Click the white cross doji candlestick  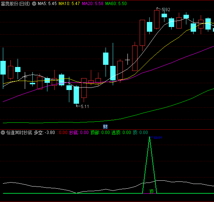click(x=127, y=59)
